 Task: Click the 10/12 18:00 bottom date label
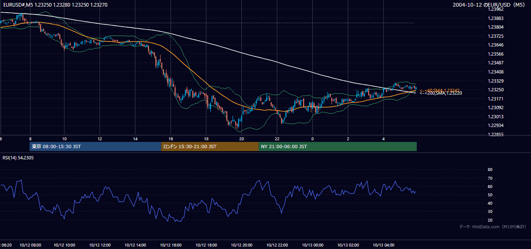(206, 245)
